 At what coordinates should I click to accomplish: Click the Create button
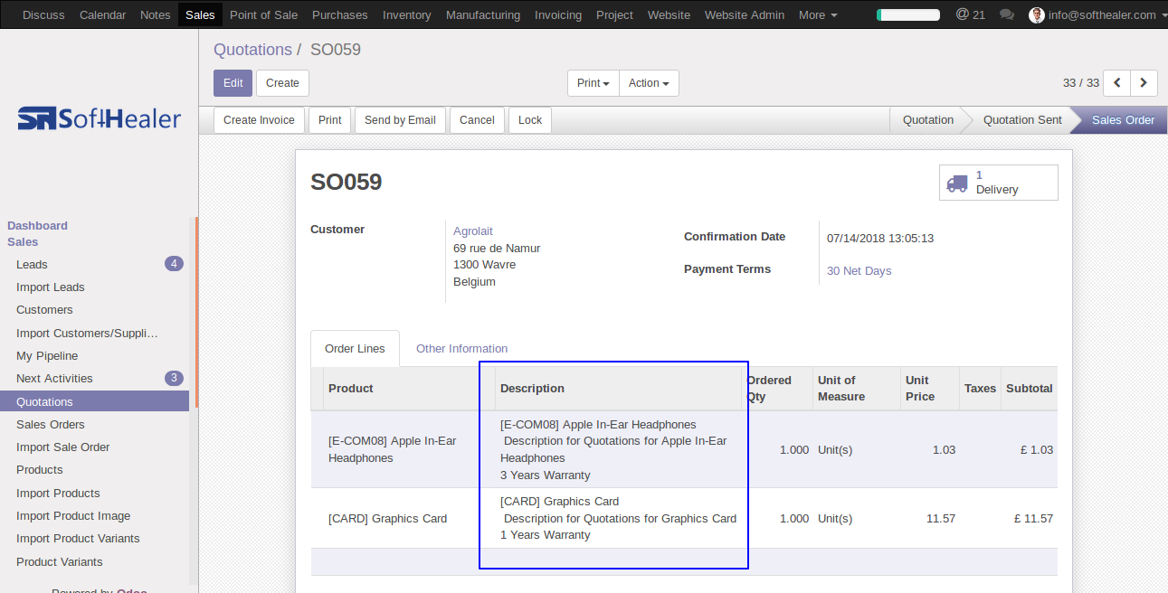point(282,83)
